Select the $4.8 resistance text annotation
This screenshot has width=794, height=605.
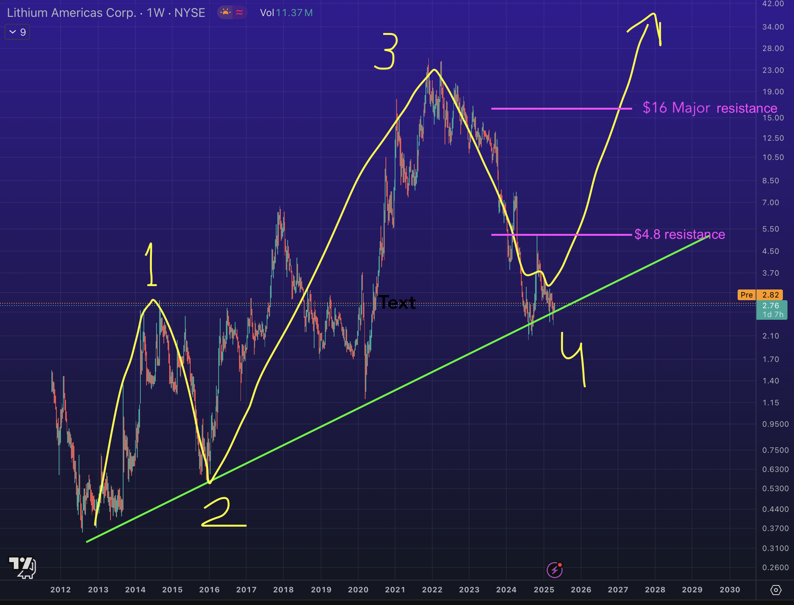click(680, 234)
